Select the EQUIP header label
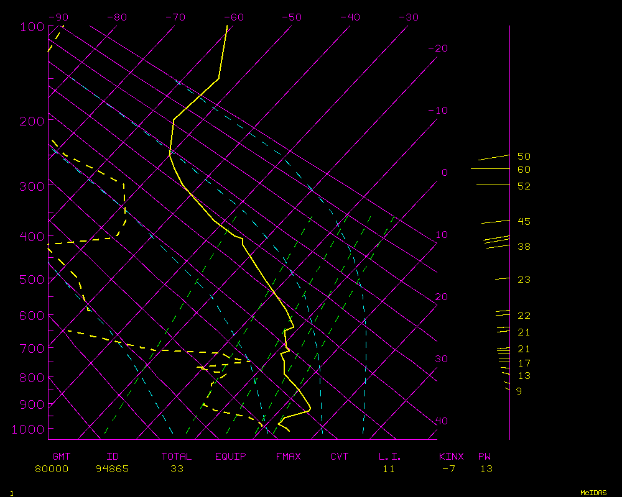 [231, 457]
